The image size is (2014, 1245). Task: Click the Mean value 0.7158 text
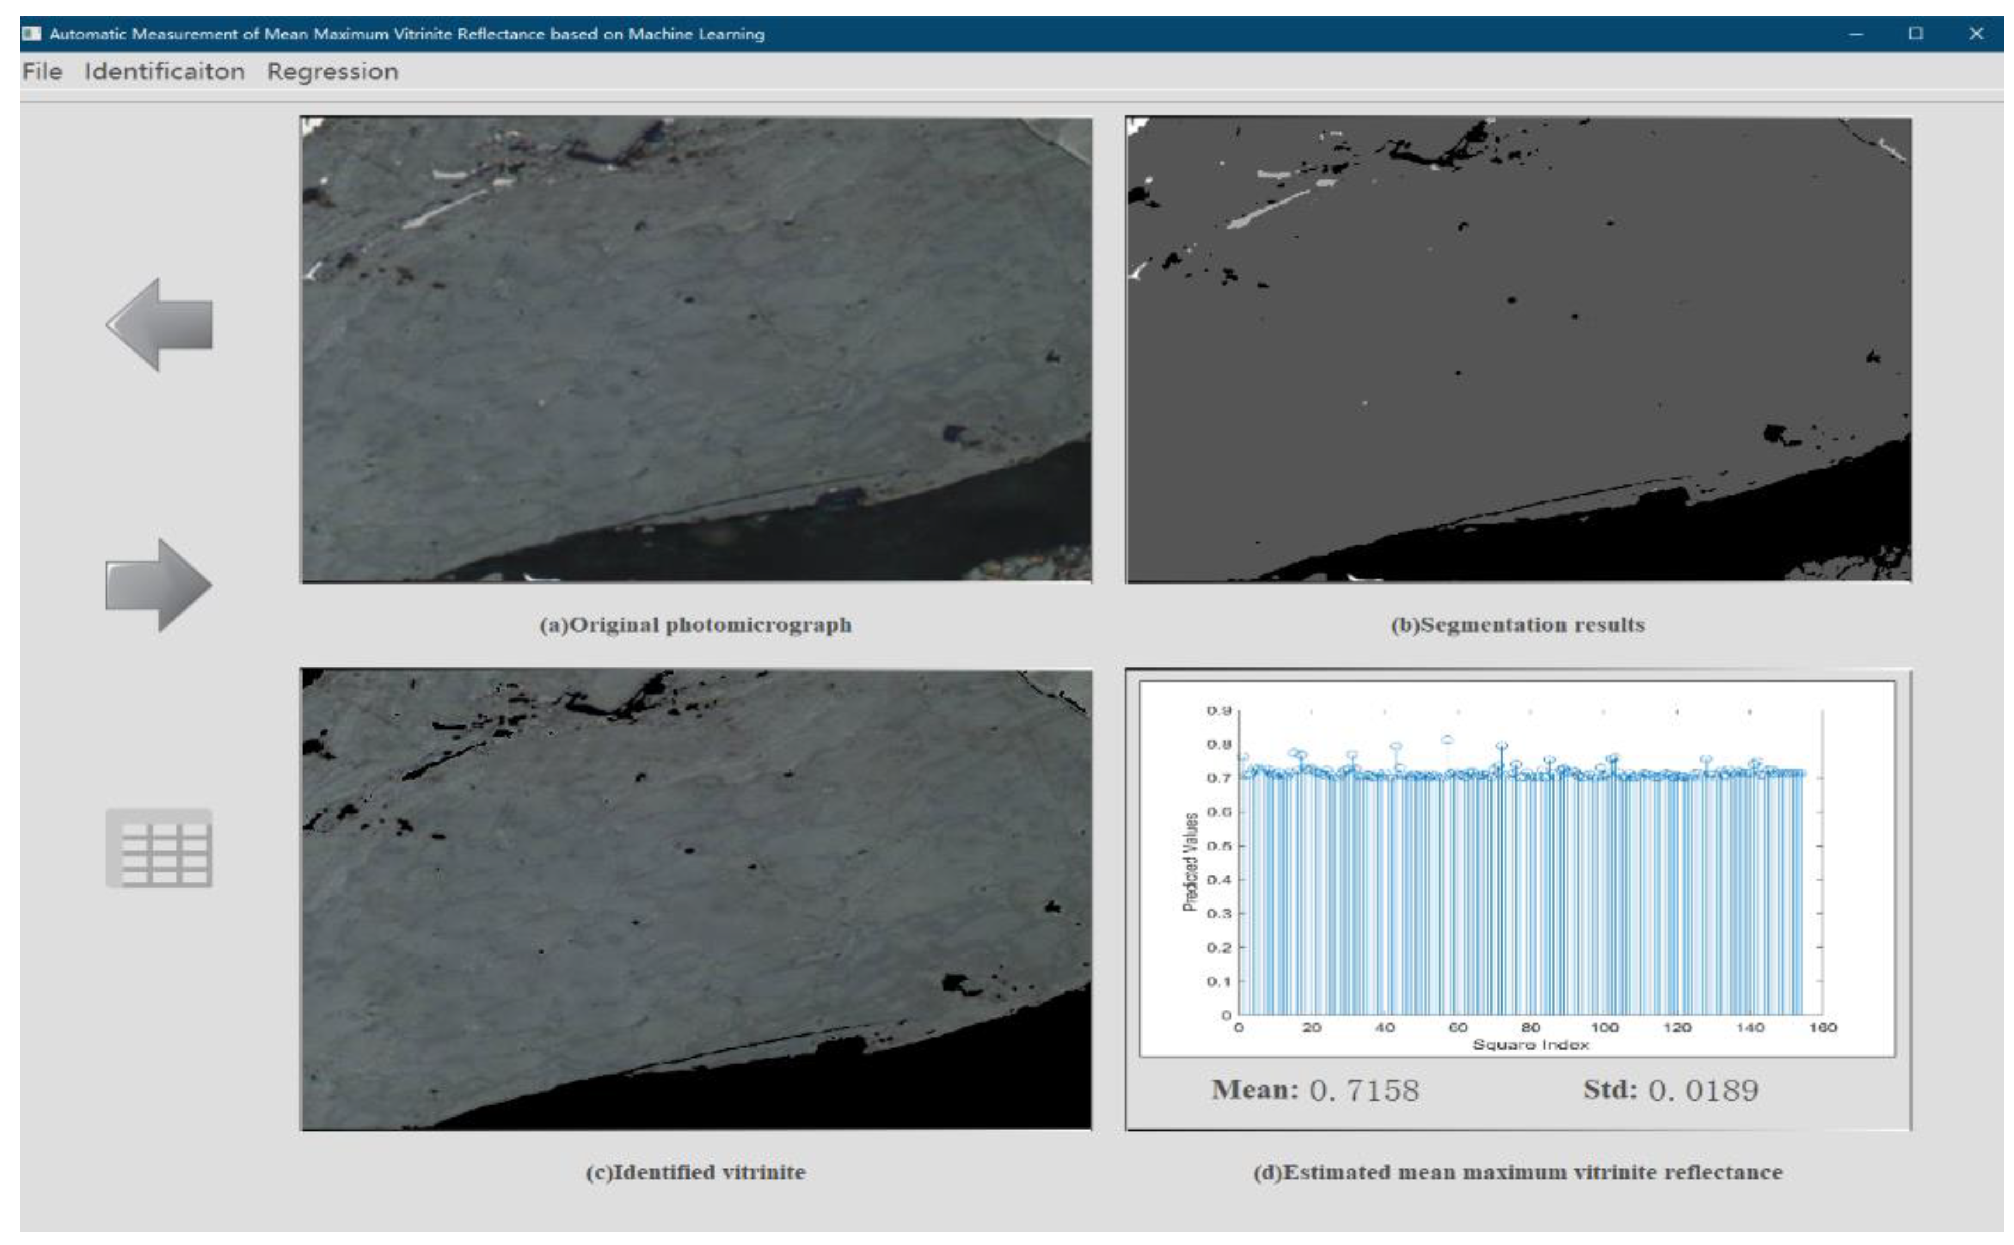[x=1365, y=1090]
